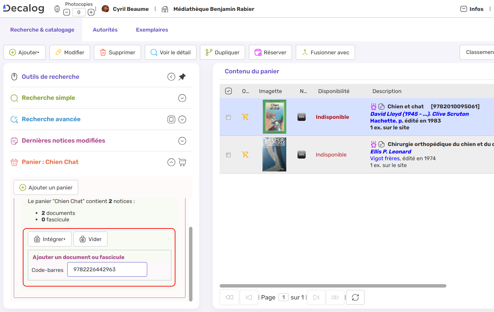Activate the Dupliquer duplication tool
This screenshot has width=494, height=312.
click(x=222, y=52)
